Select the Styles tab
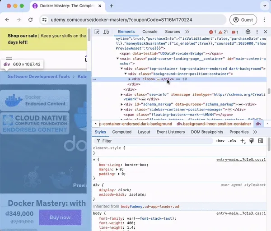 (x=100, y=132)
